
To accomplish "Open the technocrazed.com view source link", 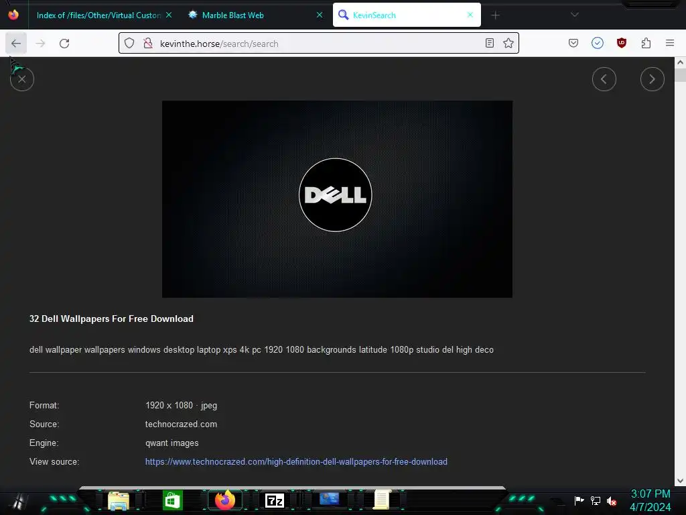I will 296,461.
